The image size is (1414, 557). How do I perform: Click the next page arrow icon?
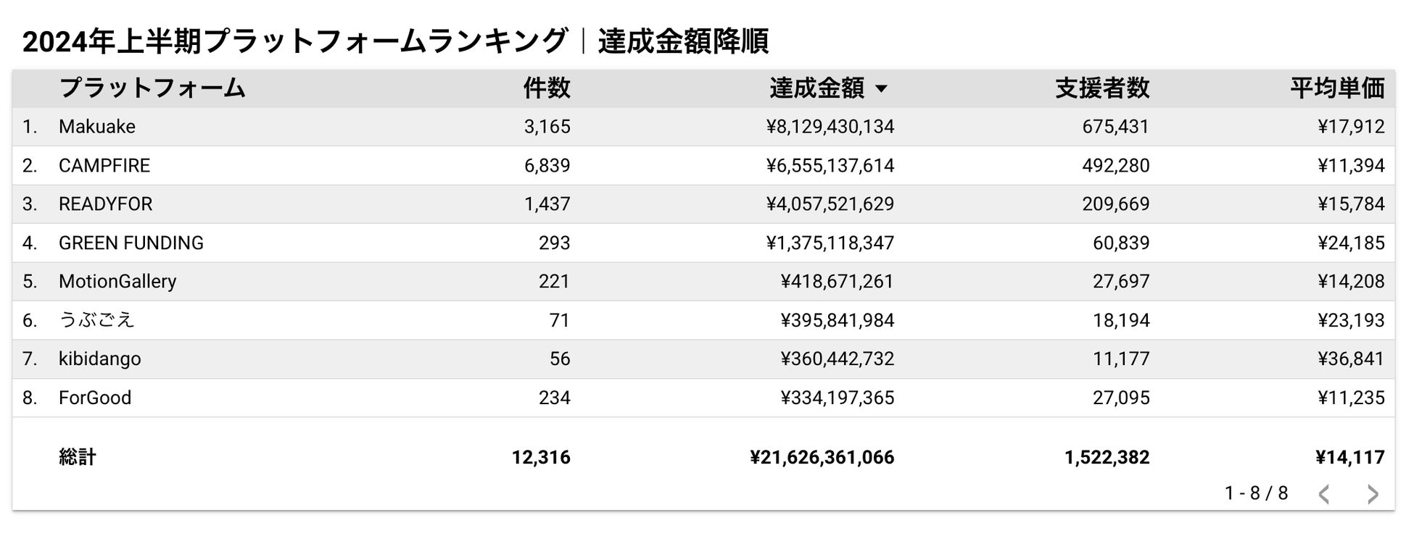[x=1372, y=495]
